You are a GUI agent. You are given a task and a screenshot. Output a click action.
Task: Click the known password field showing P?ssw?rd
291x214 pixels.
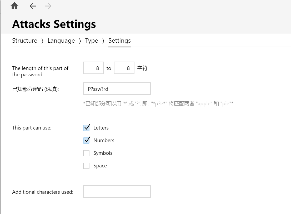(x=117, y=89)
